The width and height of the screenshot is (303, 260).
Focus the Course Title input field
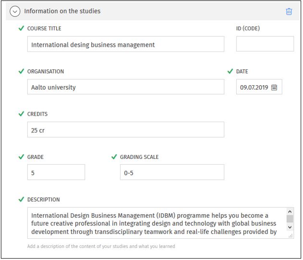(125, 44)
